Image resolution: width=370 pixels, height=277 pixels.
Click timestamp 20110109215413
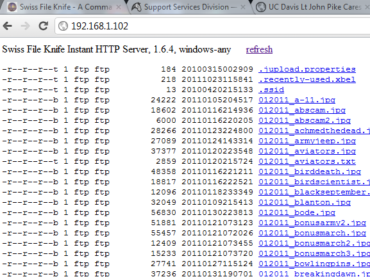[217, 202]
